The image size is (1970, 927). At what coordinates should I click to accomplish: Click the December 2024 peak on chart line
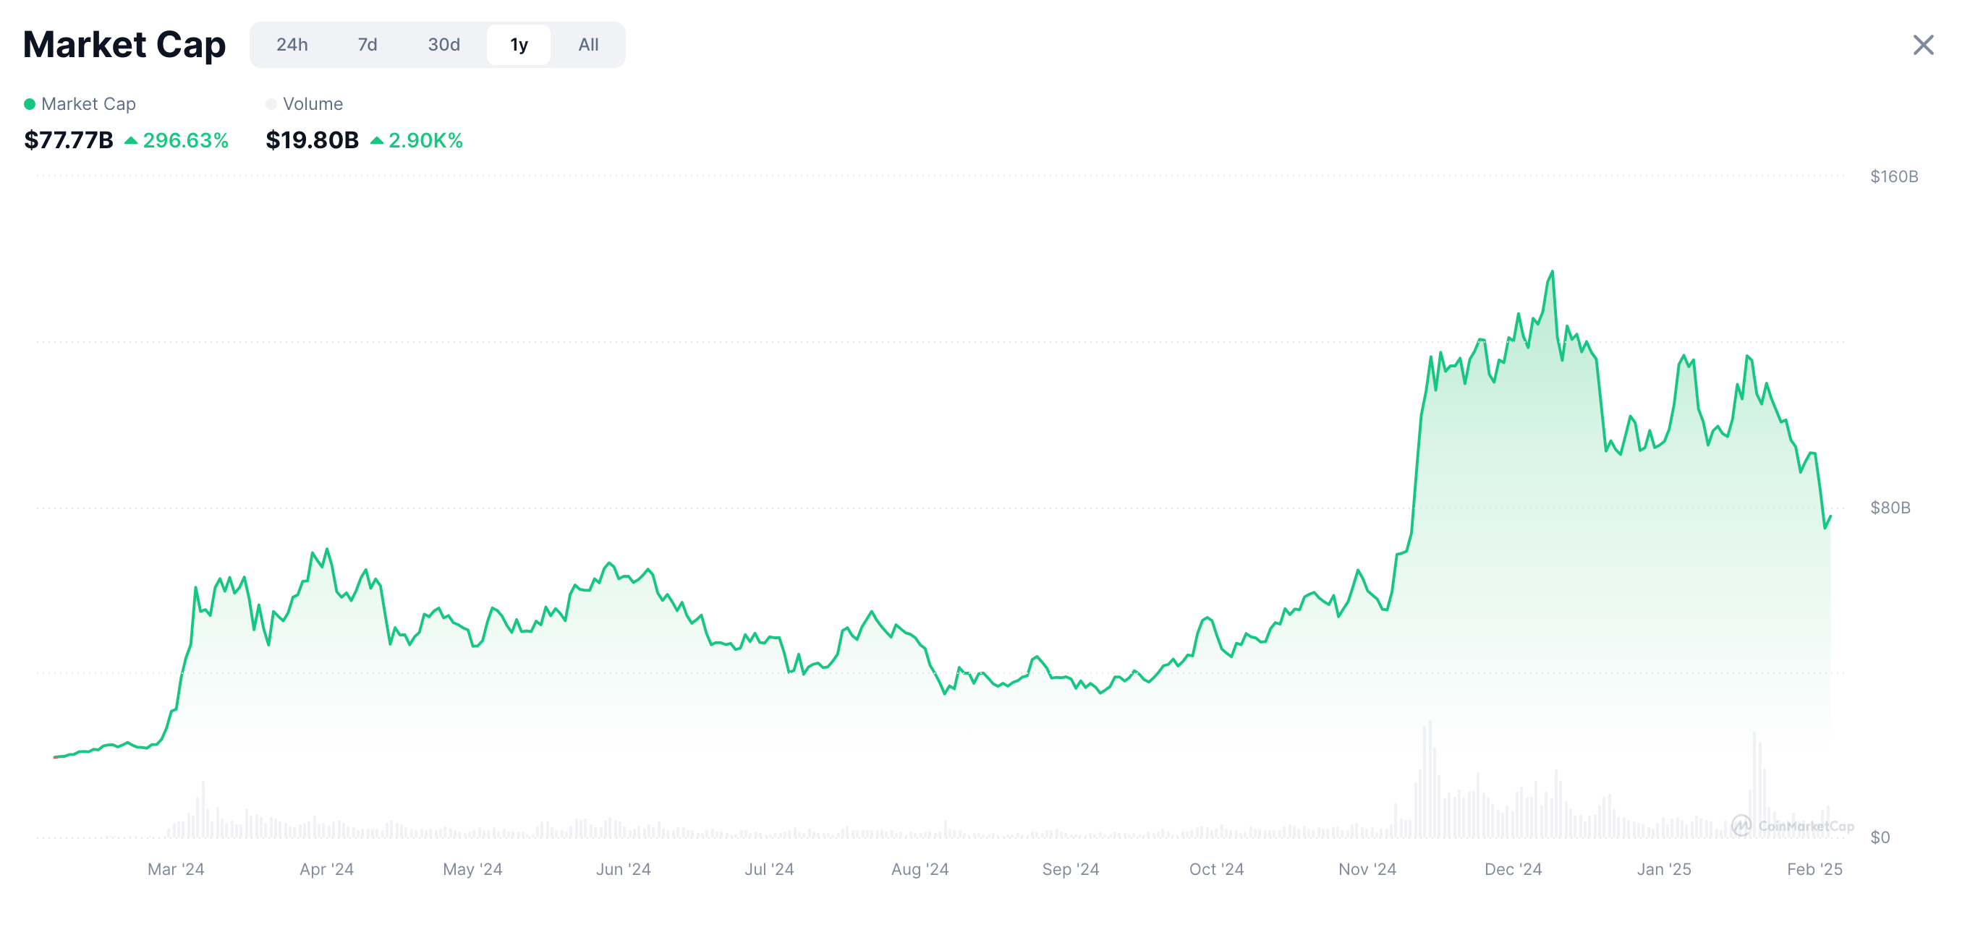tap(1552, 271)
